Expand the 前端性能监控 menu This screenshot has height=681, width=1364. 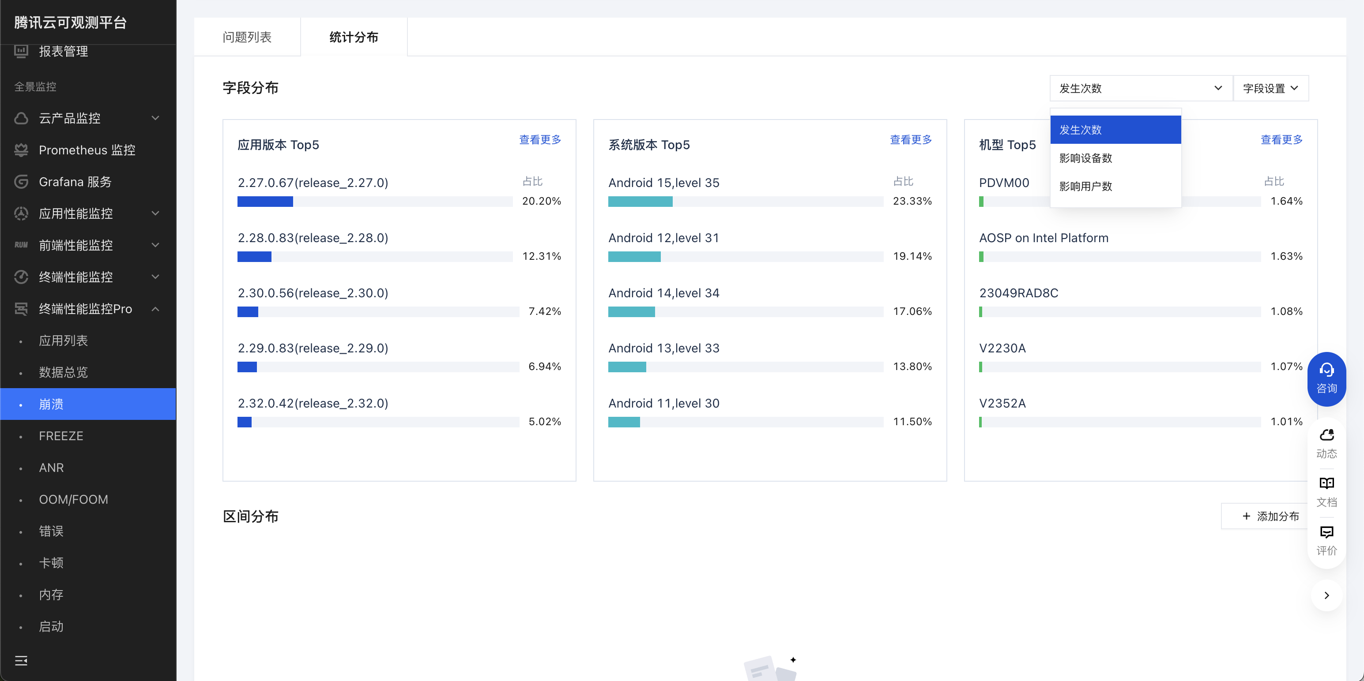tap(155, 245)
